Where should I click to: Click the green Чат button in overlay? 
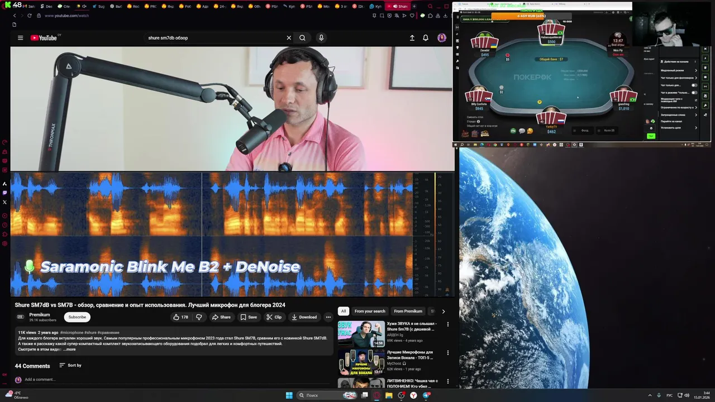[x=651, y=136]
